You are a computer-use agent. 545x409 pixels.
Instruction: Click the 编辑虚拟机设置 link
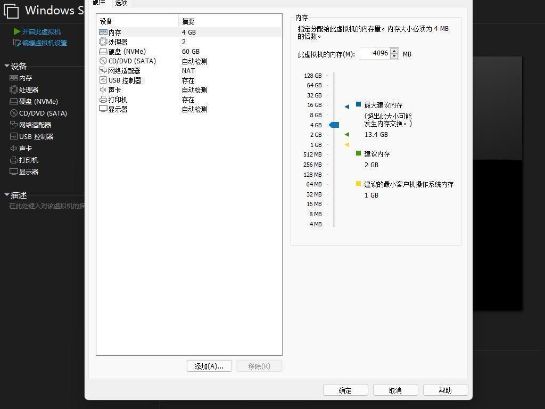45,43
